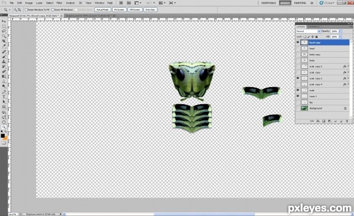This screenshot has height=216, width=354.
Task: Open the Filter menu
Action: [x=59, y=3]
